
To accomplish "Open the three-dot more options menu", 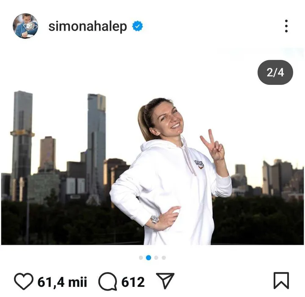I will [286, 26].
